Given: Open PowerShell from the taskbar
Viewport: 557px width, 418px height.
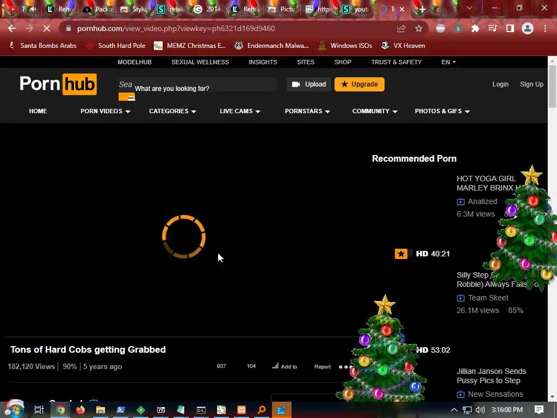Looking at the screenshot, I should click(121, 410).
